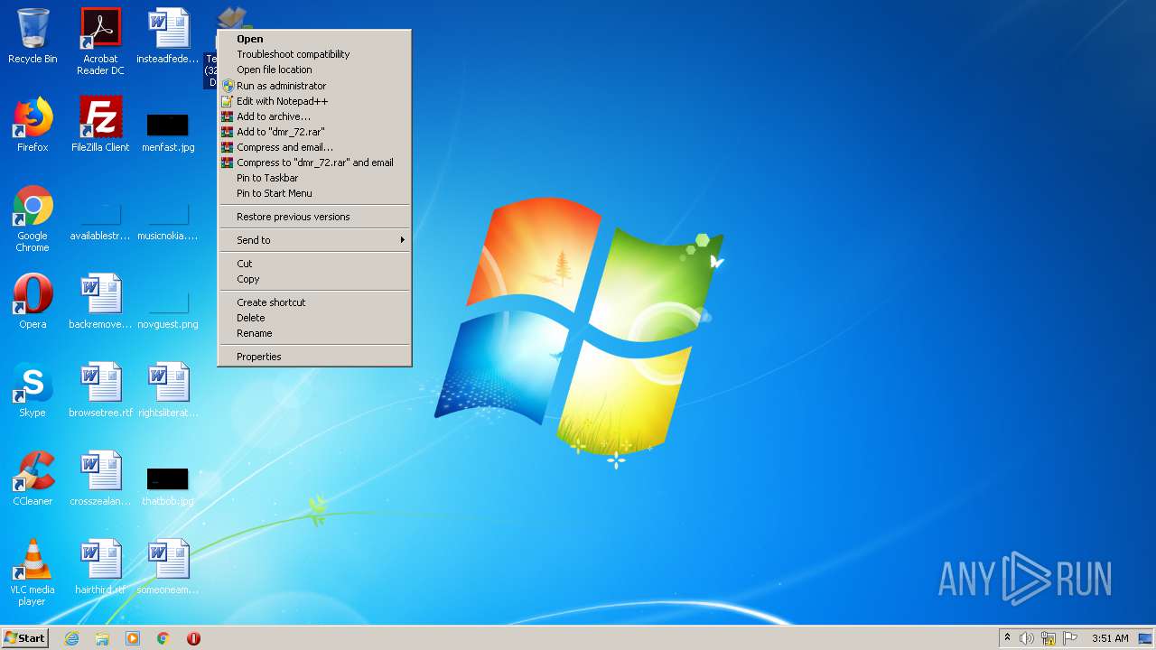Screen dimensions: 1156x650
Task: Select the hairthird.rtf document icon
Action: (x=100, y=567)
